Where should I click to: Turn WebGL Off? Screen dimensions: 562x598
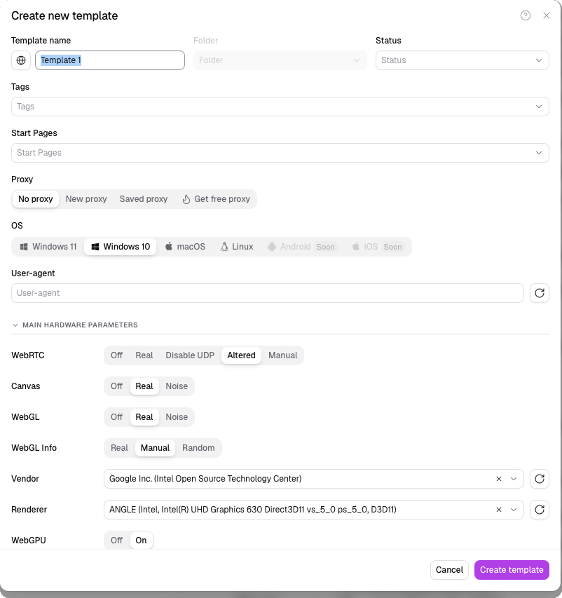(116, 417)
